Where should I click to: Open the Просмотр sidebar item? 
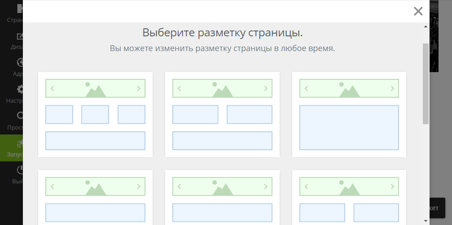pyautogui.click(x=12, y=121)
